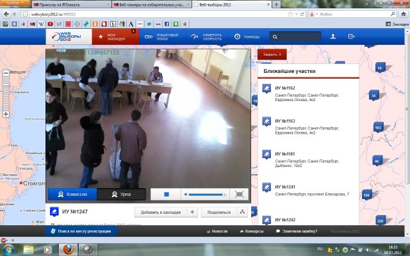Bookmark this page with the star icon

290,14
